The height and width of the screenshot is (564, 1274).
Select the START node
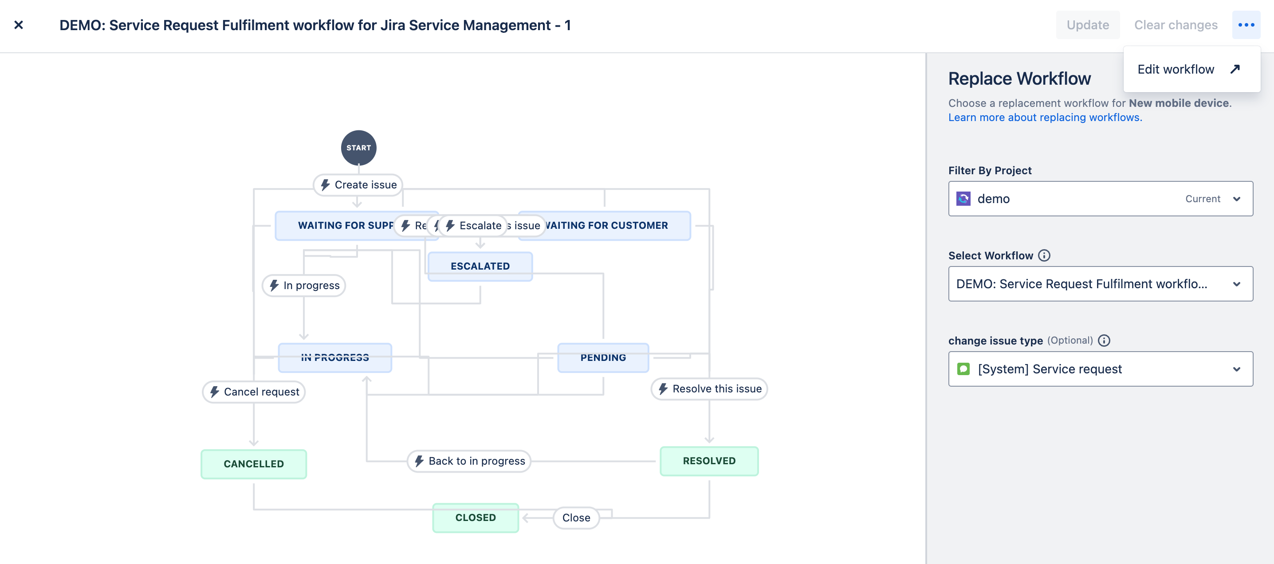[x=358, y=148]
